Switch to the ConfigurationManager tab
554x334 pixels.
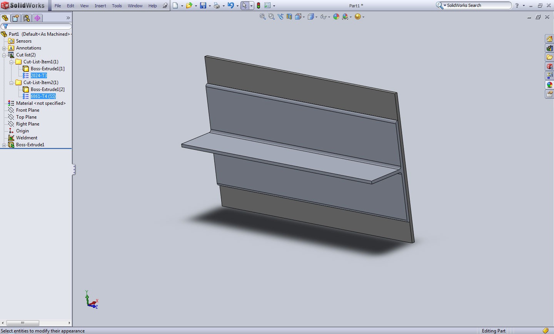27,18
